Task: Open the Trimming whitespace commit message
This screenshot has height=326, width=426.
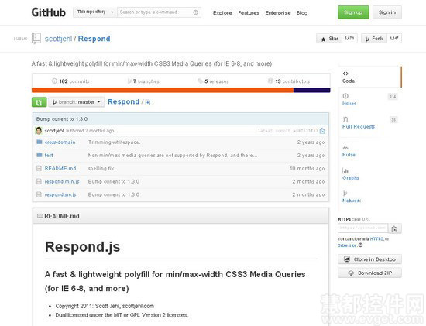Action: (114, 142)
